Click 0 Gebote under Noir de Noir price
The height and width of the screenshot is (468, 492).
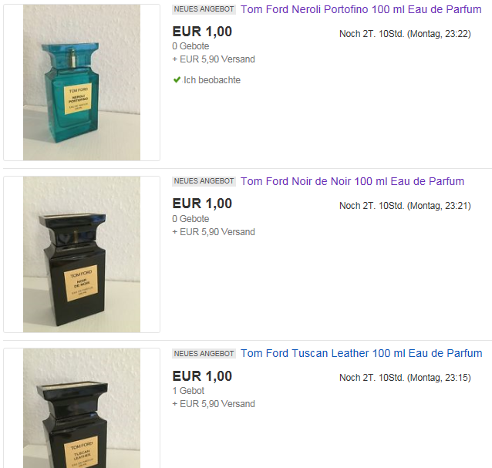190,219
